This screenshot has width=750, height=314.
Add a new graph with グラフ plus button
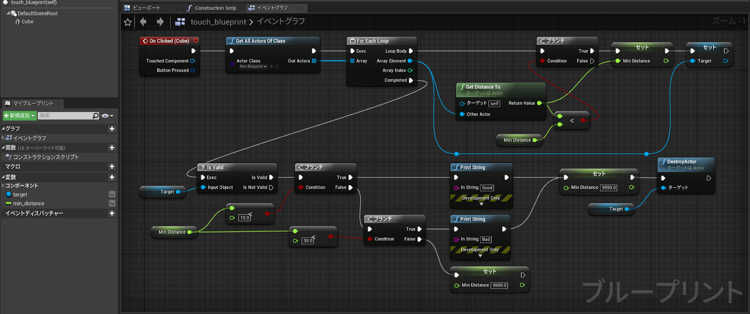pyautogui.click(x=112, y=129)
